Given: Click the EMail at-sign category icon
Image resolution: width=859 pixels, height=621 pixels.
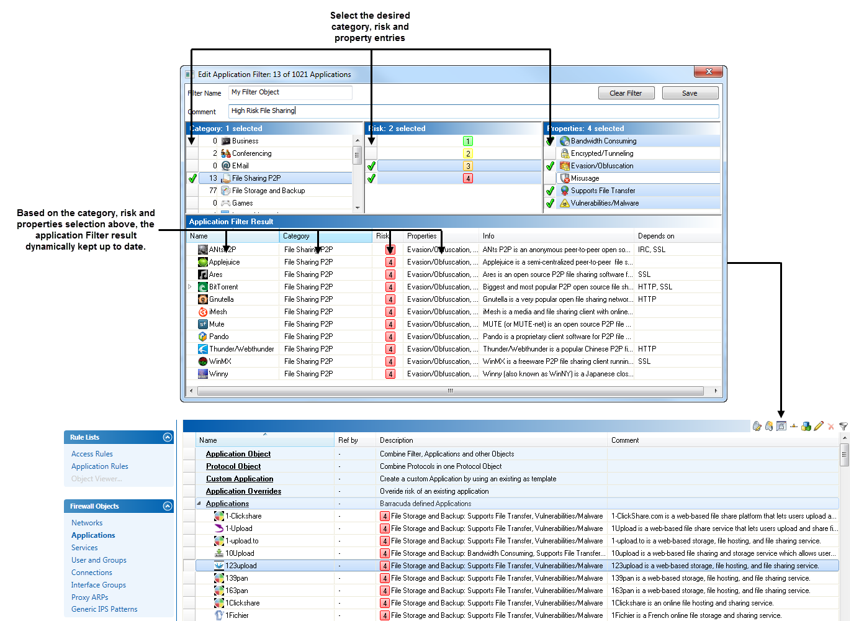Looking at the screenshot, I should click(x=226, y=166).
